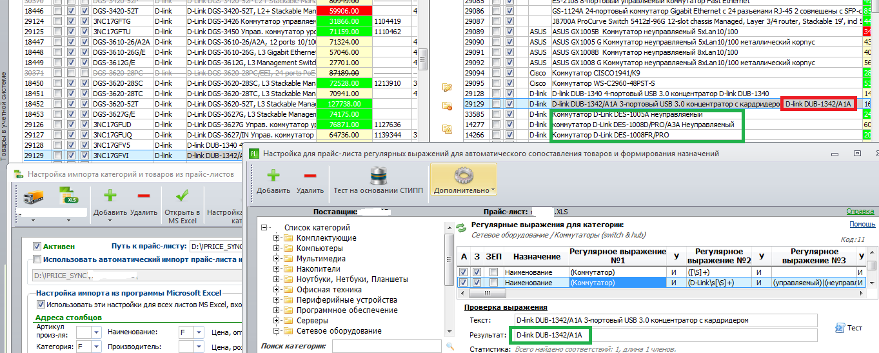This screenshot has height=353, width=879.
Task: Click the Дополнительно gear icon
Action: pos(464,176)
